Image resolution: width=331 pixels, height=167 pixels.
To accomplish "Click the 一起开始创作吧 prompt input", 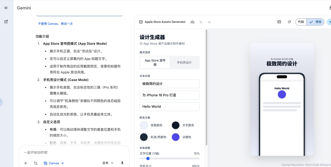I will click(x=74, y=152).
